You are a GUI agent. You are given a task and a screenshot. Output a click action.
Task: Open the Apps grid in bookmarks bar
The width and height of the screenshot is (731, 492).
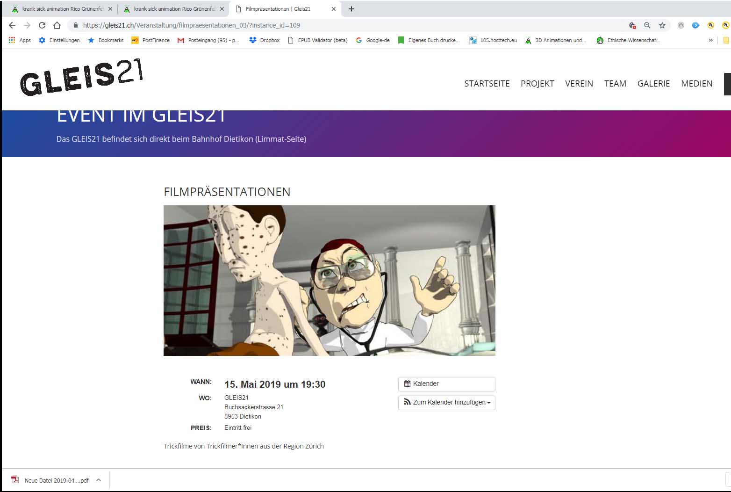coord(19,40)
